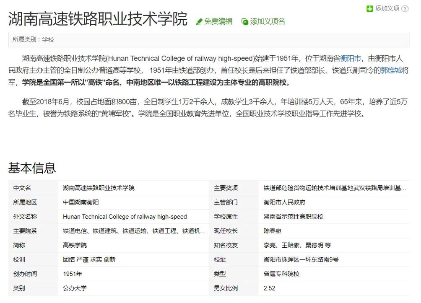Click the paragraph starting 截至2018年6月
This screenshot has width=421, height=303.
pyautogui.click(x=208, y=108)
